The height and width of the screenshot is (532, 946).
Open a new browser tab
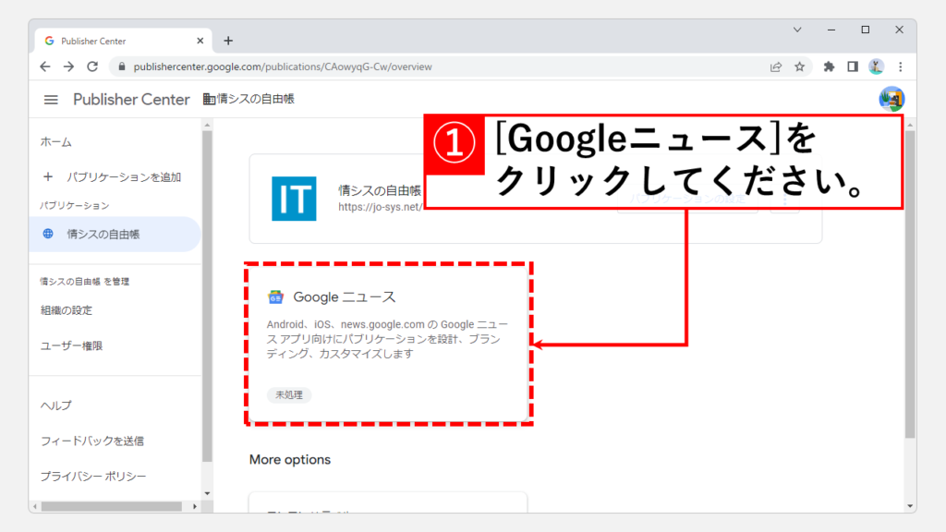[228, 41]
